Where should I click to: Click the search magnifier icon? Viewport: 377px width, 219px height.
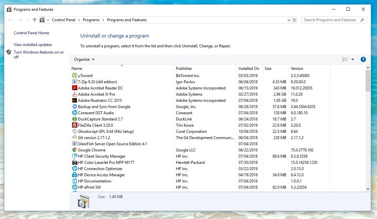click(x=362, y=20)
